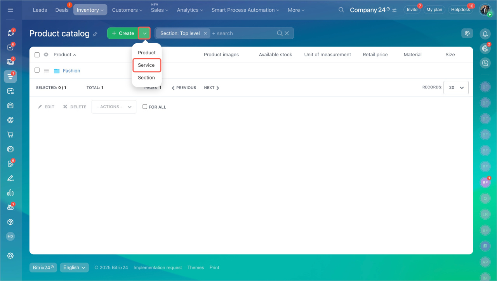497x281 pixels.
Task: Open the catalog settings gear at top right
Action: point(467,33)
